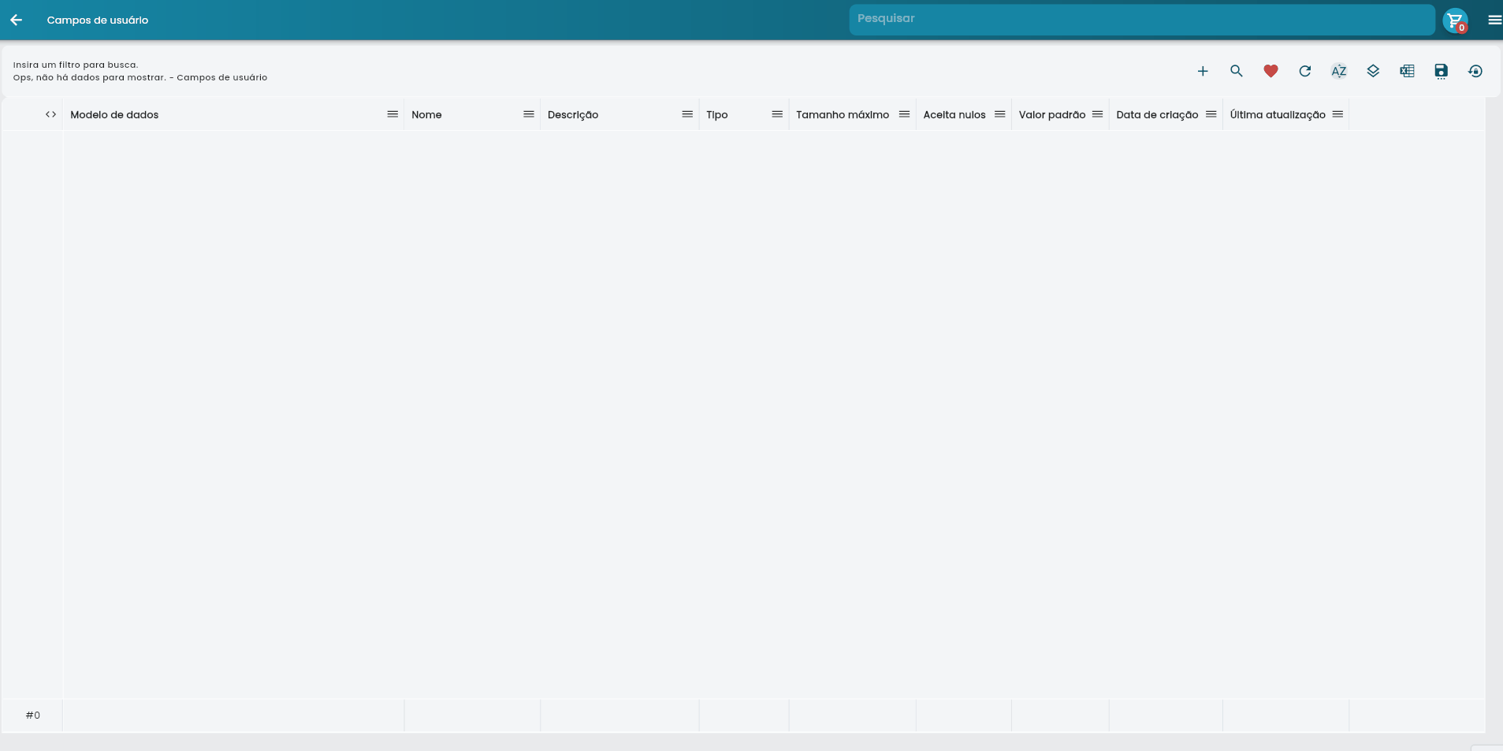Refresh the user fields list
The image size is (1503, 751).
pyautogui.click(x=1305, y=72)
